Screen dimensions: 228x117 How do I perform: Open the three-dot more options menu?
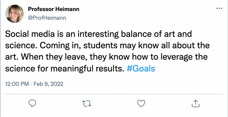point(219,9)
